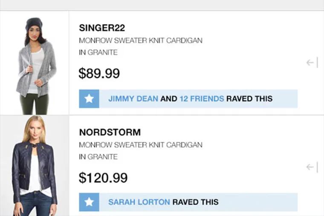Open the navy leather jacket photo
The image size is (324, 216).
click(x=34, y=166)
